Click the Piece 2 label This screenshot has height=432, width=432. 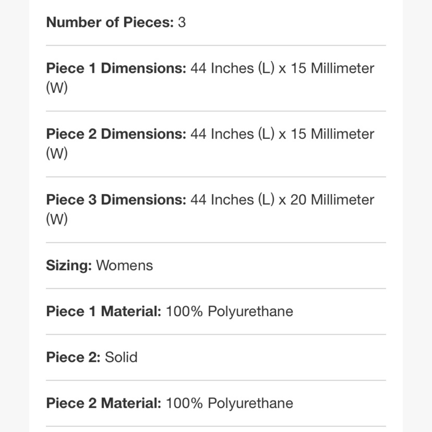pos(73,357)
